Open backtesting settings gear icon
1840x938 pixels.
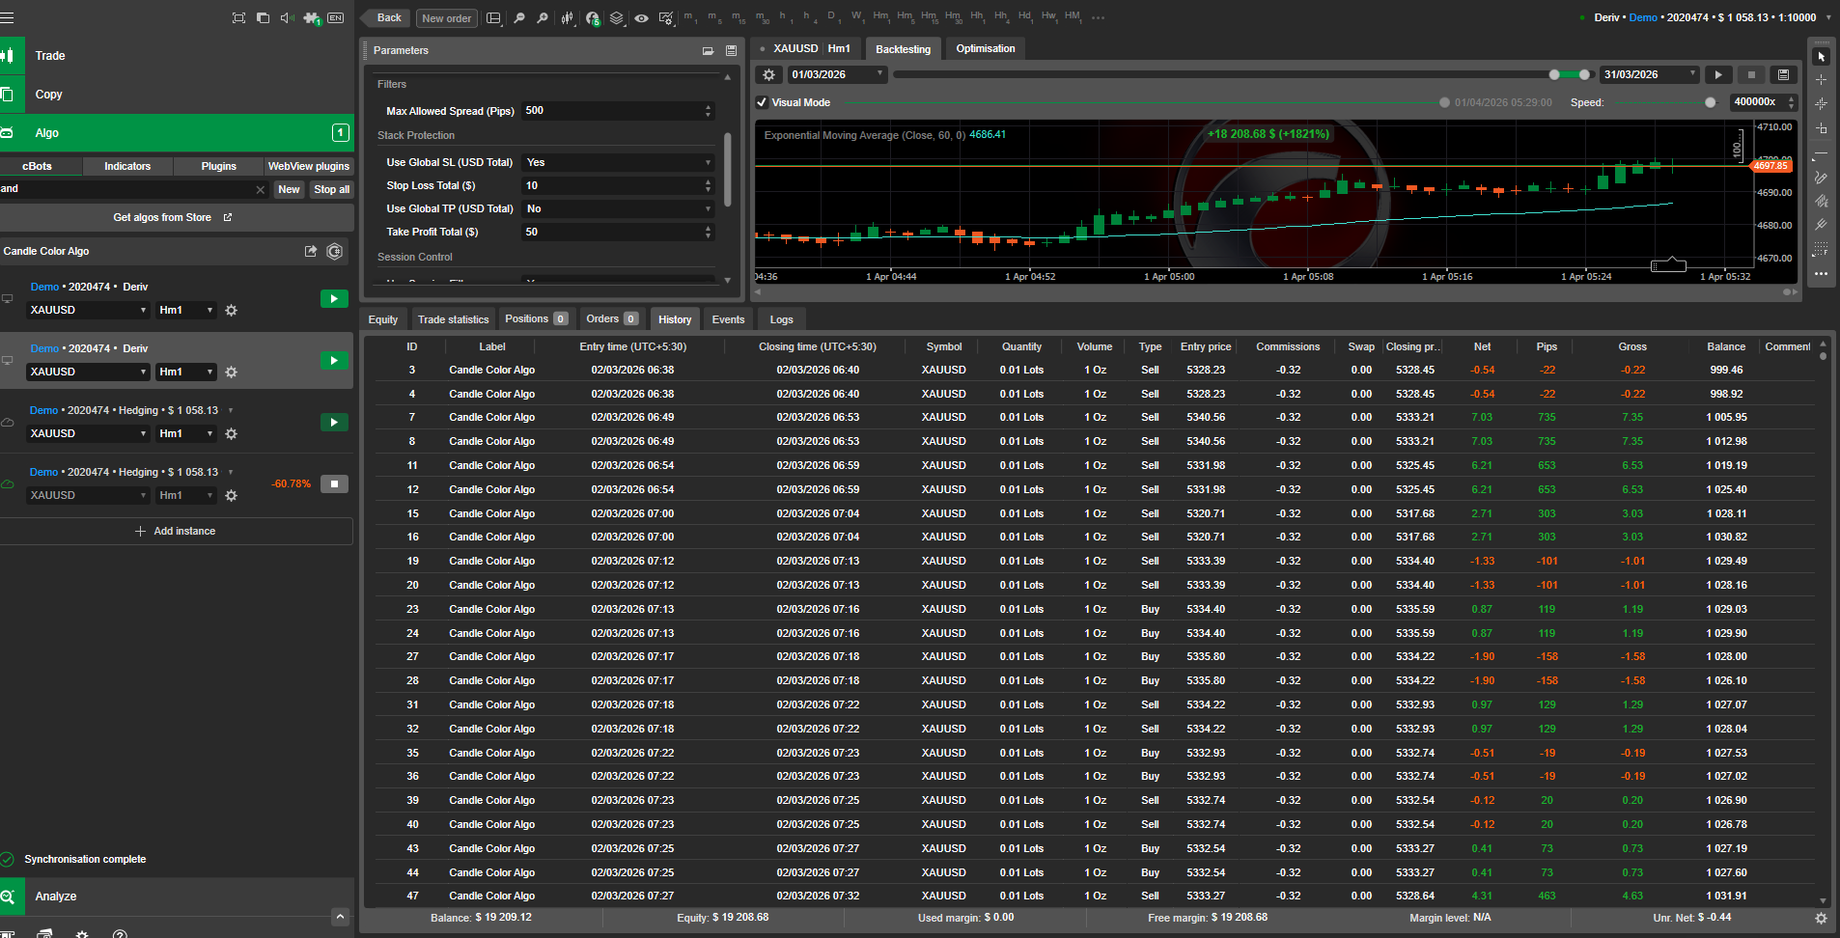pos(768,74)
